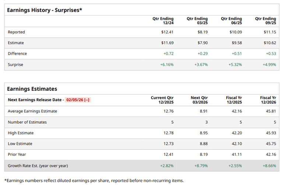283x185 pixels.
Task: Click the +4.99% surprise value
Action: tap(269, 64)
